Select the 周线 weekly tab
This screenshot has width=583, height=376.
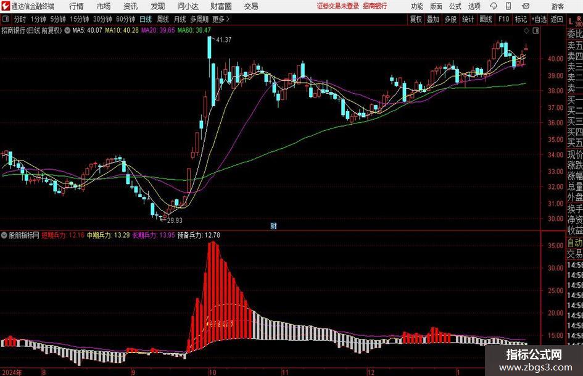162,19
